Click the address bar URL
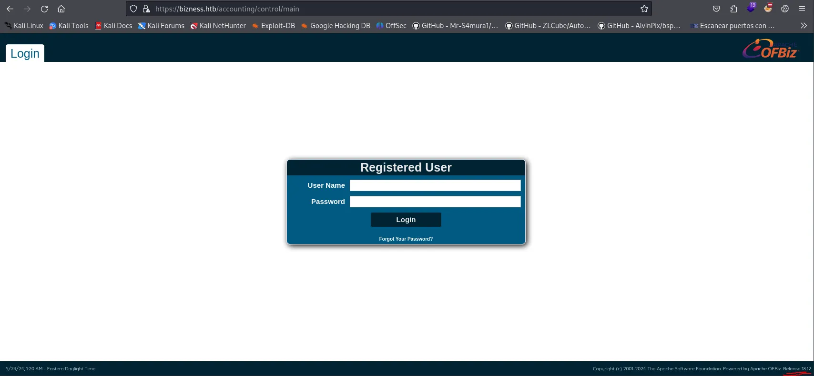Image resolution: width=814 pixels, height=376 pixels. click(227, 9)
